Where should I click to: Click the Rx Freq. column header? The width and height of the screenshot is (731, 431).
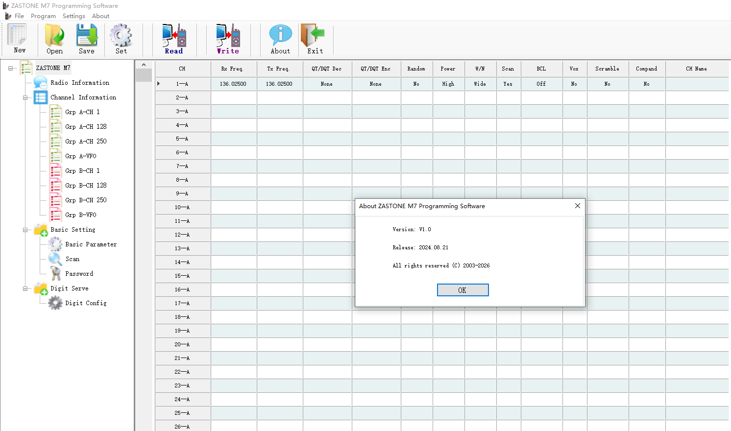point(234,69)
